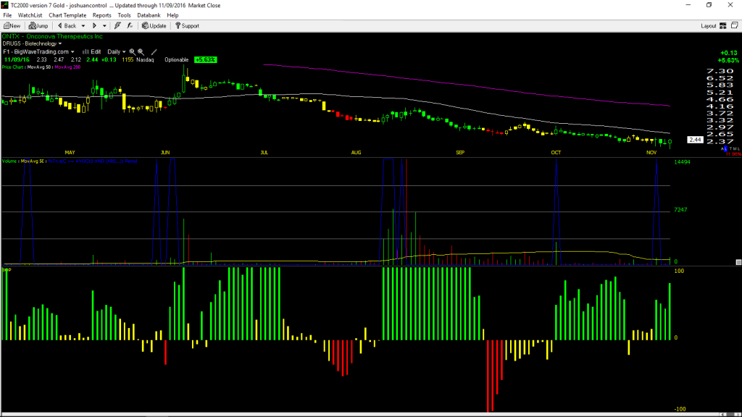Go Back to previous symbol
Screen dimensions: 742x417
coord(67,26)
